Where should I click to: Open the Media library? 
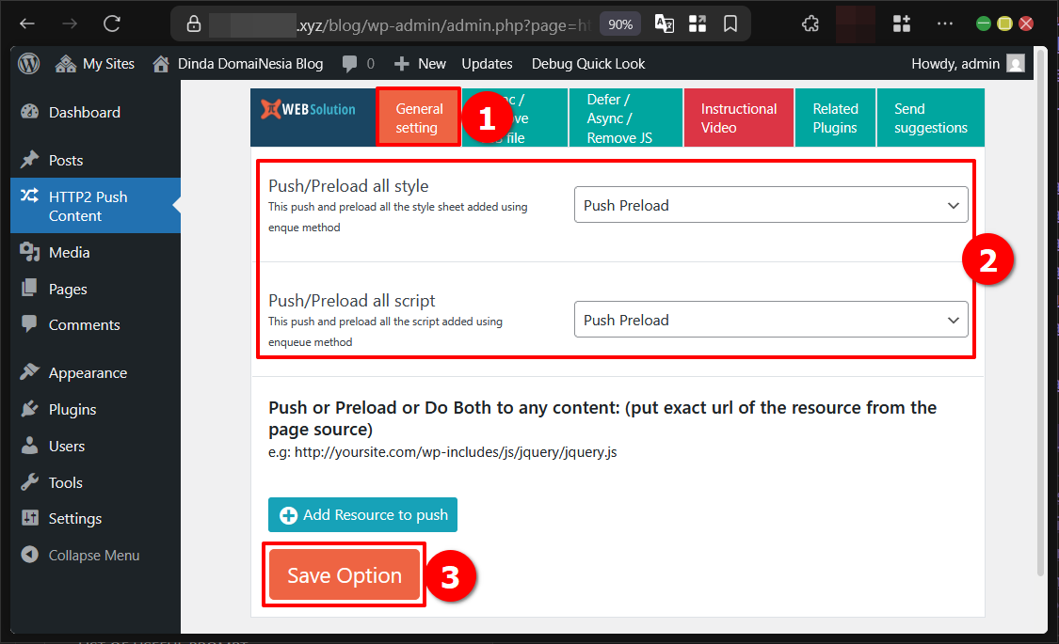(71, 252)
